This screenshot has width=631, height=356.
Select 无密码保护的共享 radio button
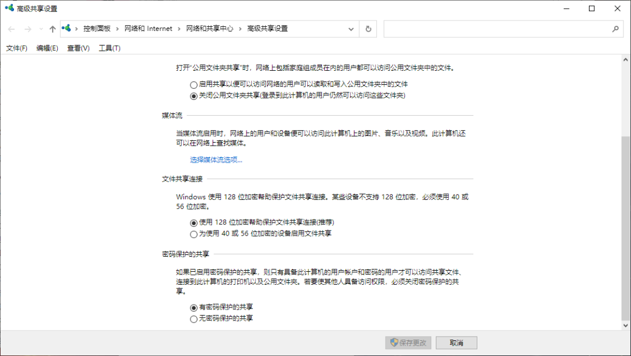(194, 319)
